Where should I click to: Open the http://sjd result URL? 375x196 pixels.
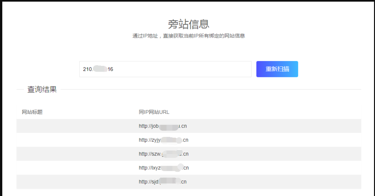[163, 182]
